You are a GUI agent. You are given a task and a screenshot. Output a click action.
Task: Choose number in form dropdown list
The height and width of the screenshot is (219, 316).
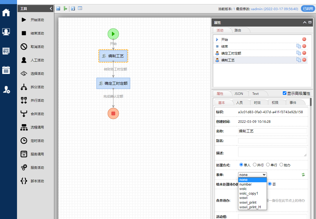coord(252,184)
